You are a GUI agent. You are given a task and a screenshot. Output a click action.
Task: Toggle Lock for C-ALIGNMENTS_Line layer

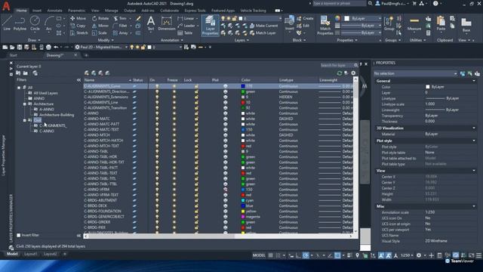(x=196, y=103)
